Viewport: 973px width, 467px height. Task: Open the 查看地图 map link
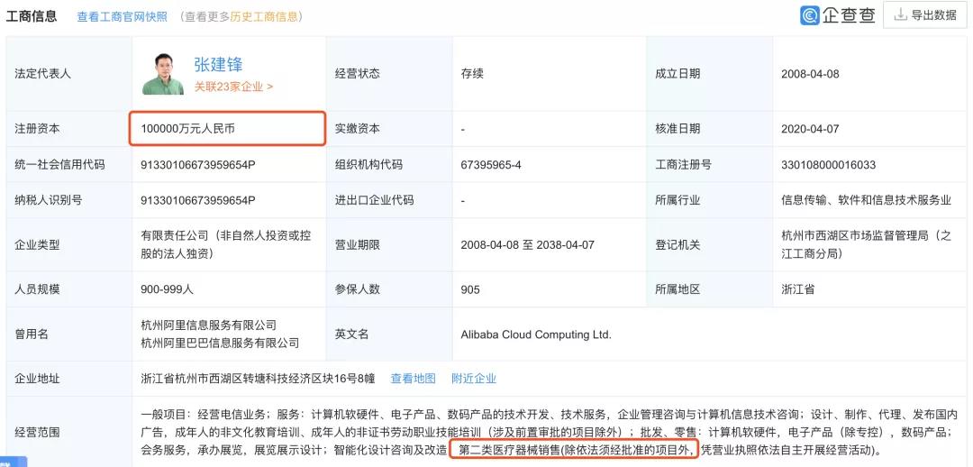413,378
